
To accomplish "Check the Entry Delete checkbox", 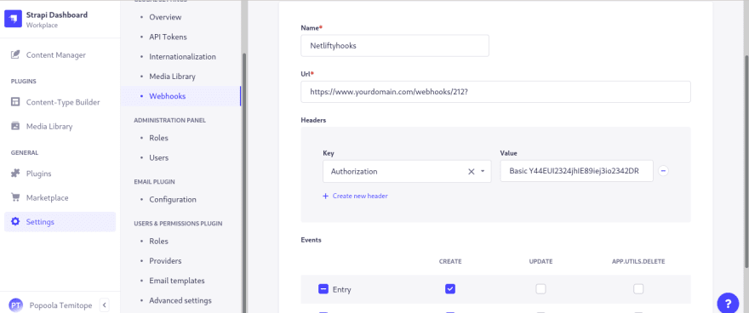I will point(638,288).
